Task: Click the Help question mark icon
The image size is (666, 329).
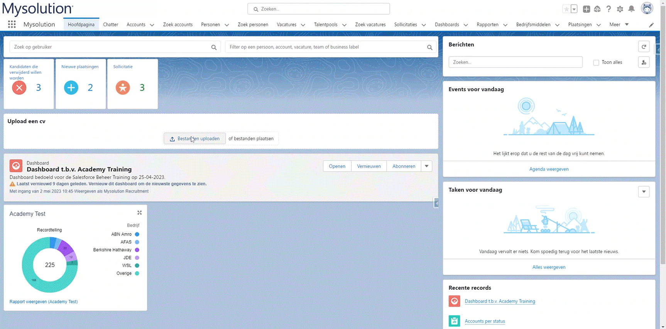Action: tap(609, 9)
